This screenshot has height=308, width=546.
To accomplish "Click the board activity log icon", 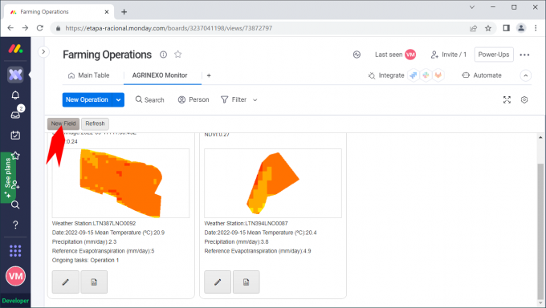I will pos(357,55).
